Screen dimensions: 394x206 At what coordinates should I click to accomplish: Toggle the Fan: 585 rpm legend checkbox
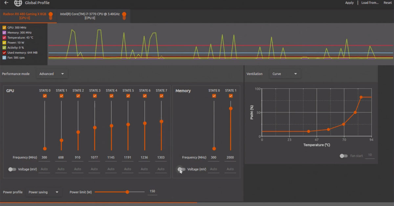[4, 58]
